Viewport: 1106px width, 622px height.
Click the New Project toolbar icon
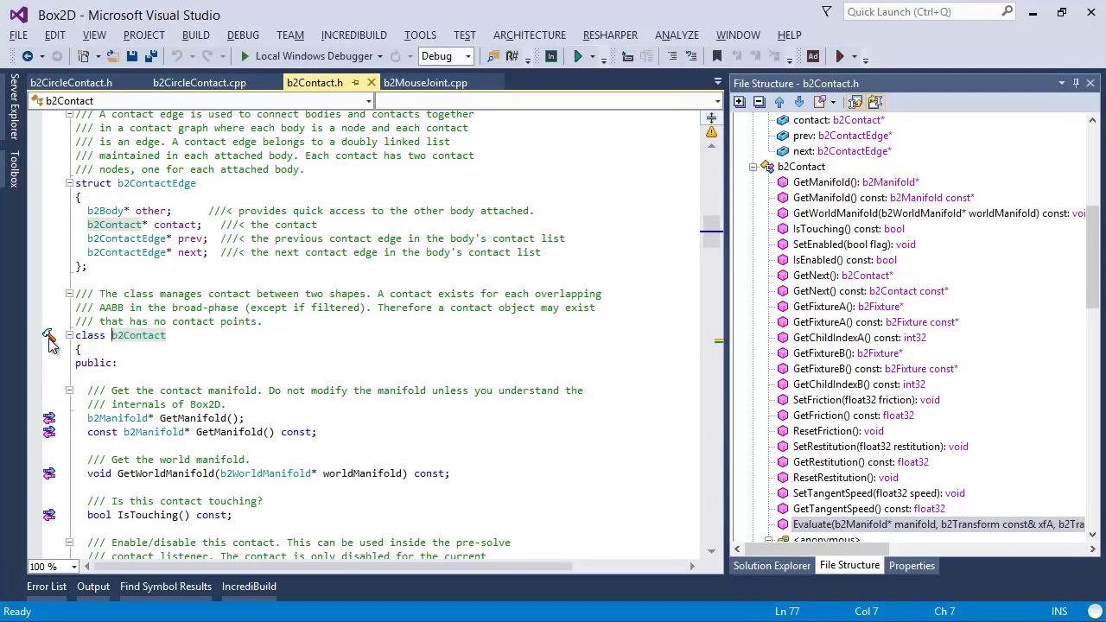(x=84, y=56)
